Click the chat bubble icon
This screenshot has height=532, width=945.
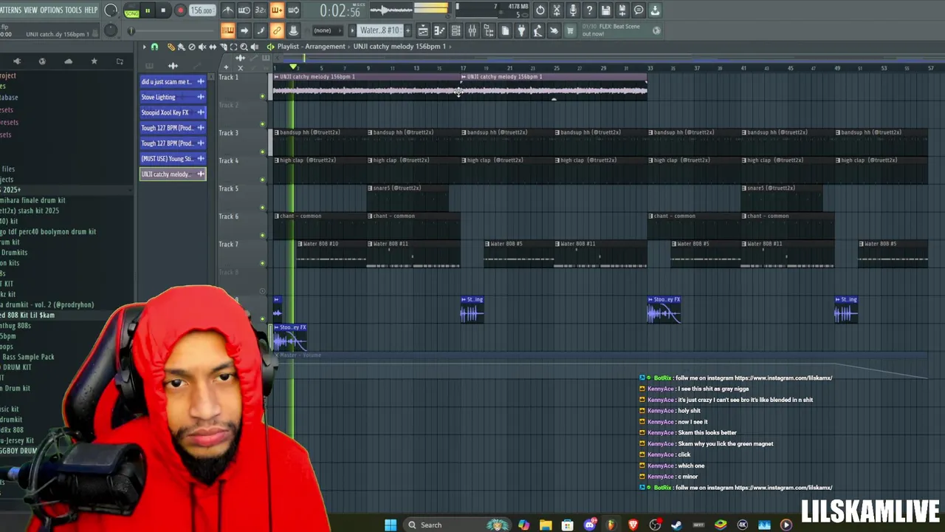coord(639,10)
